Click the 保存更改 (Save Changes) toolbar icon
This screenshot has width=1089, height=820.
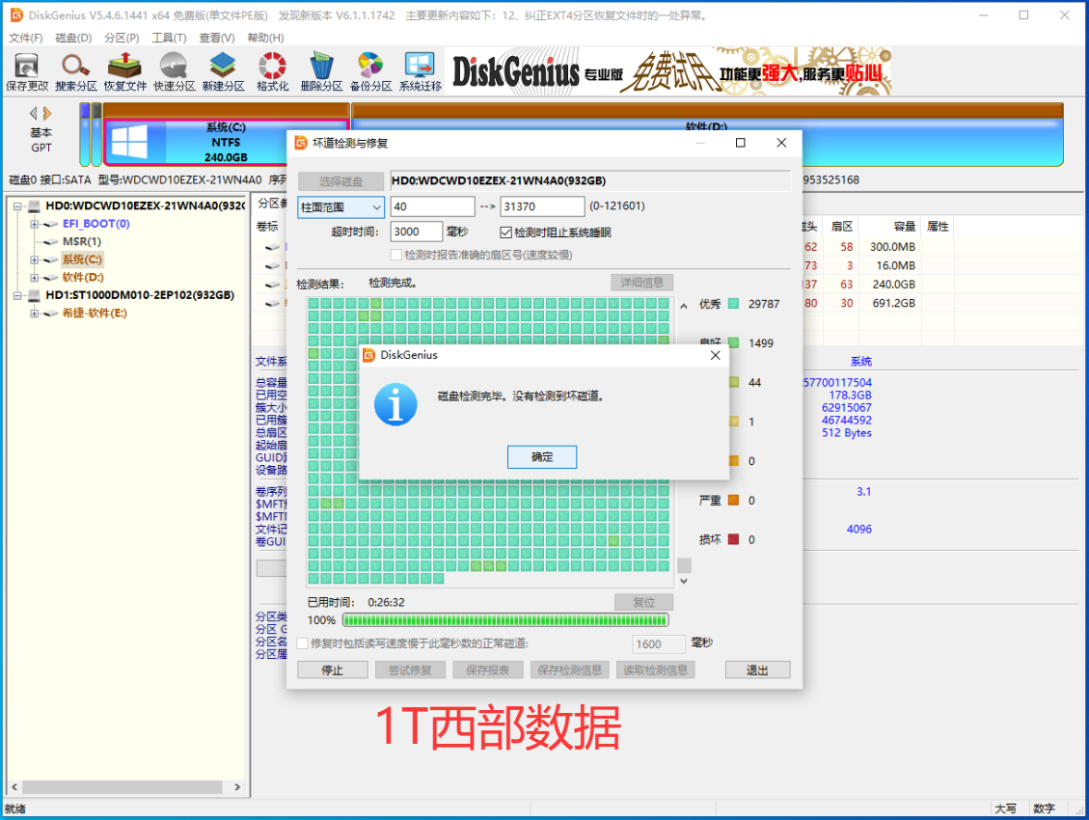click(26, 71)
